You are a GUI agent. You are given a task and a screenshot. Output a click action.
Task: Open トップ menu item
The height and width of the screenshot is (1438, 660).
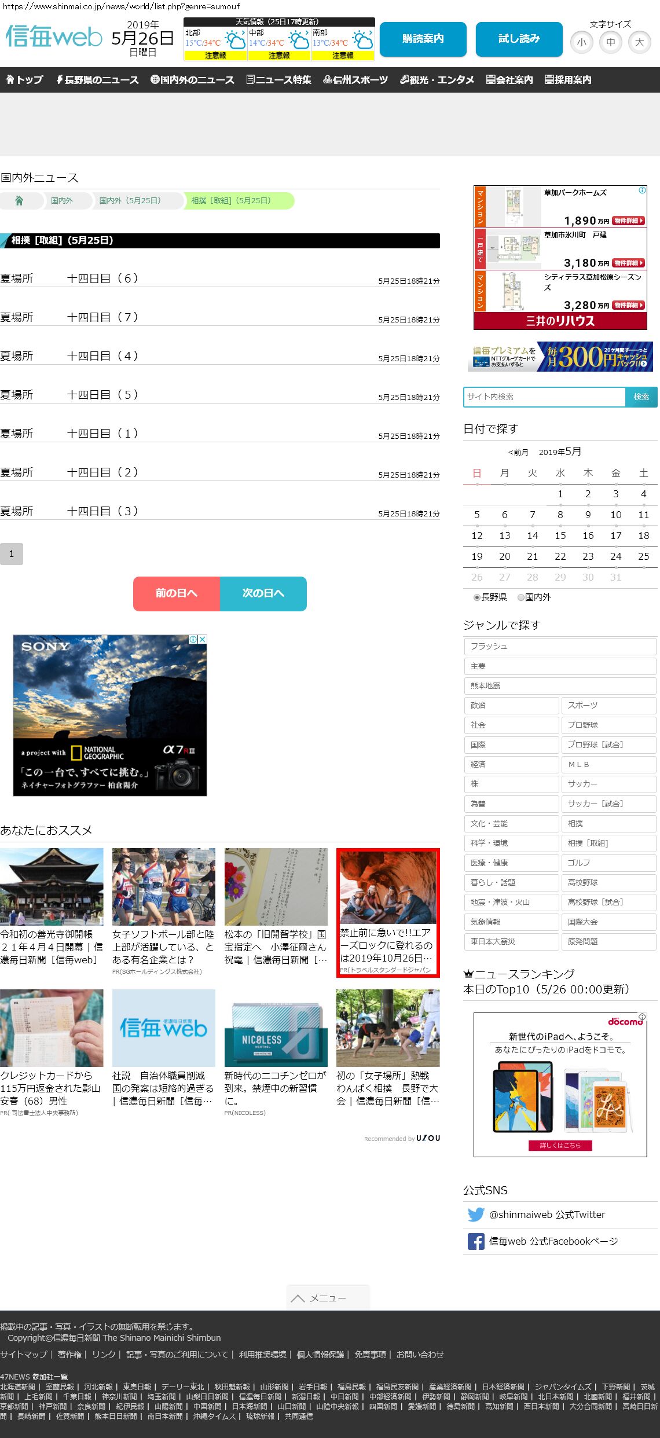(25, 80)
